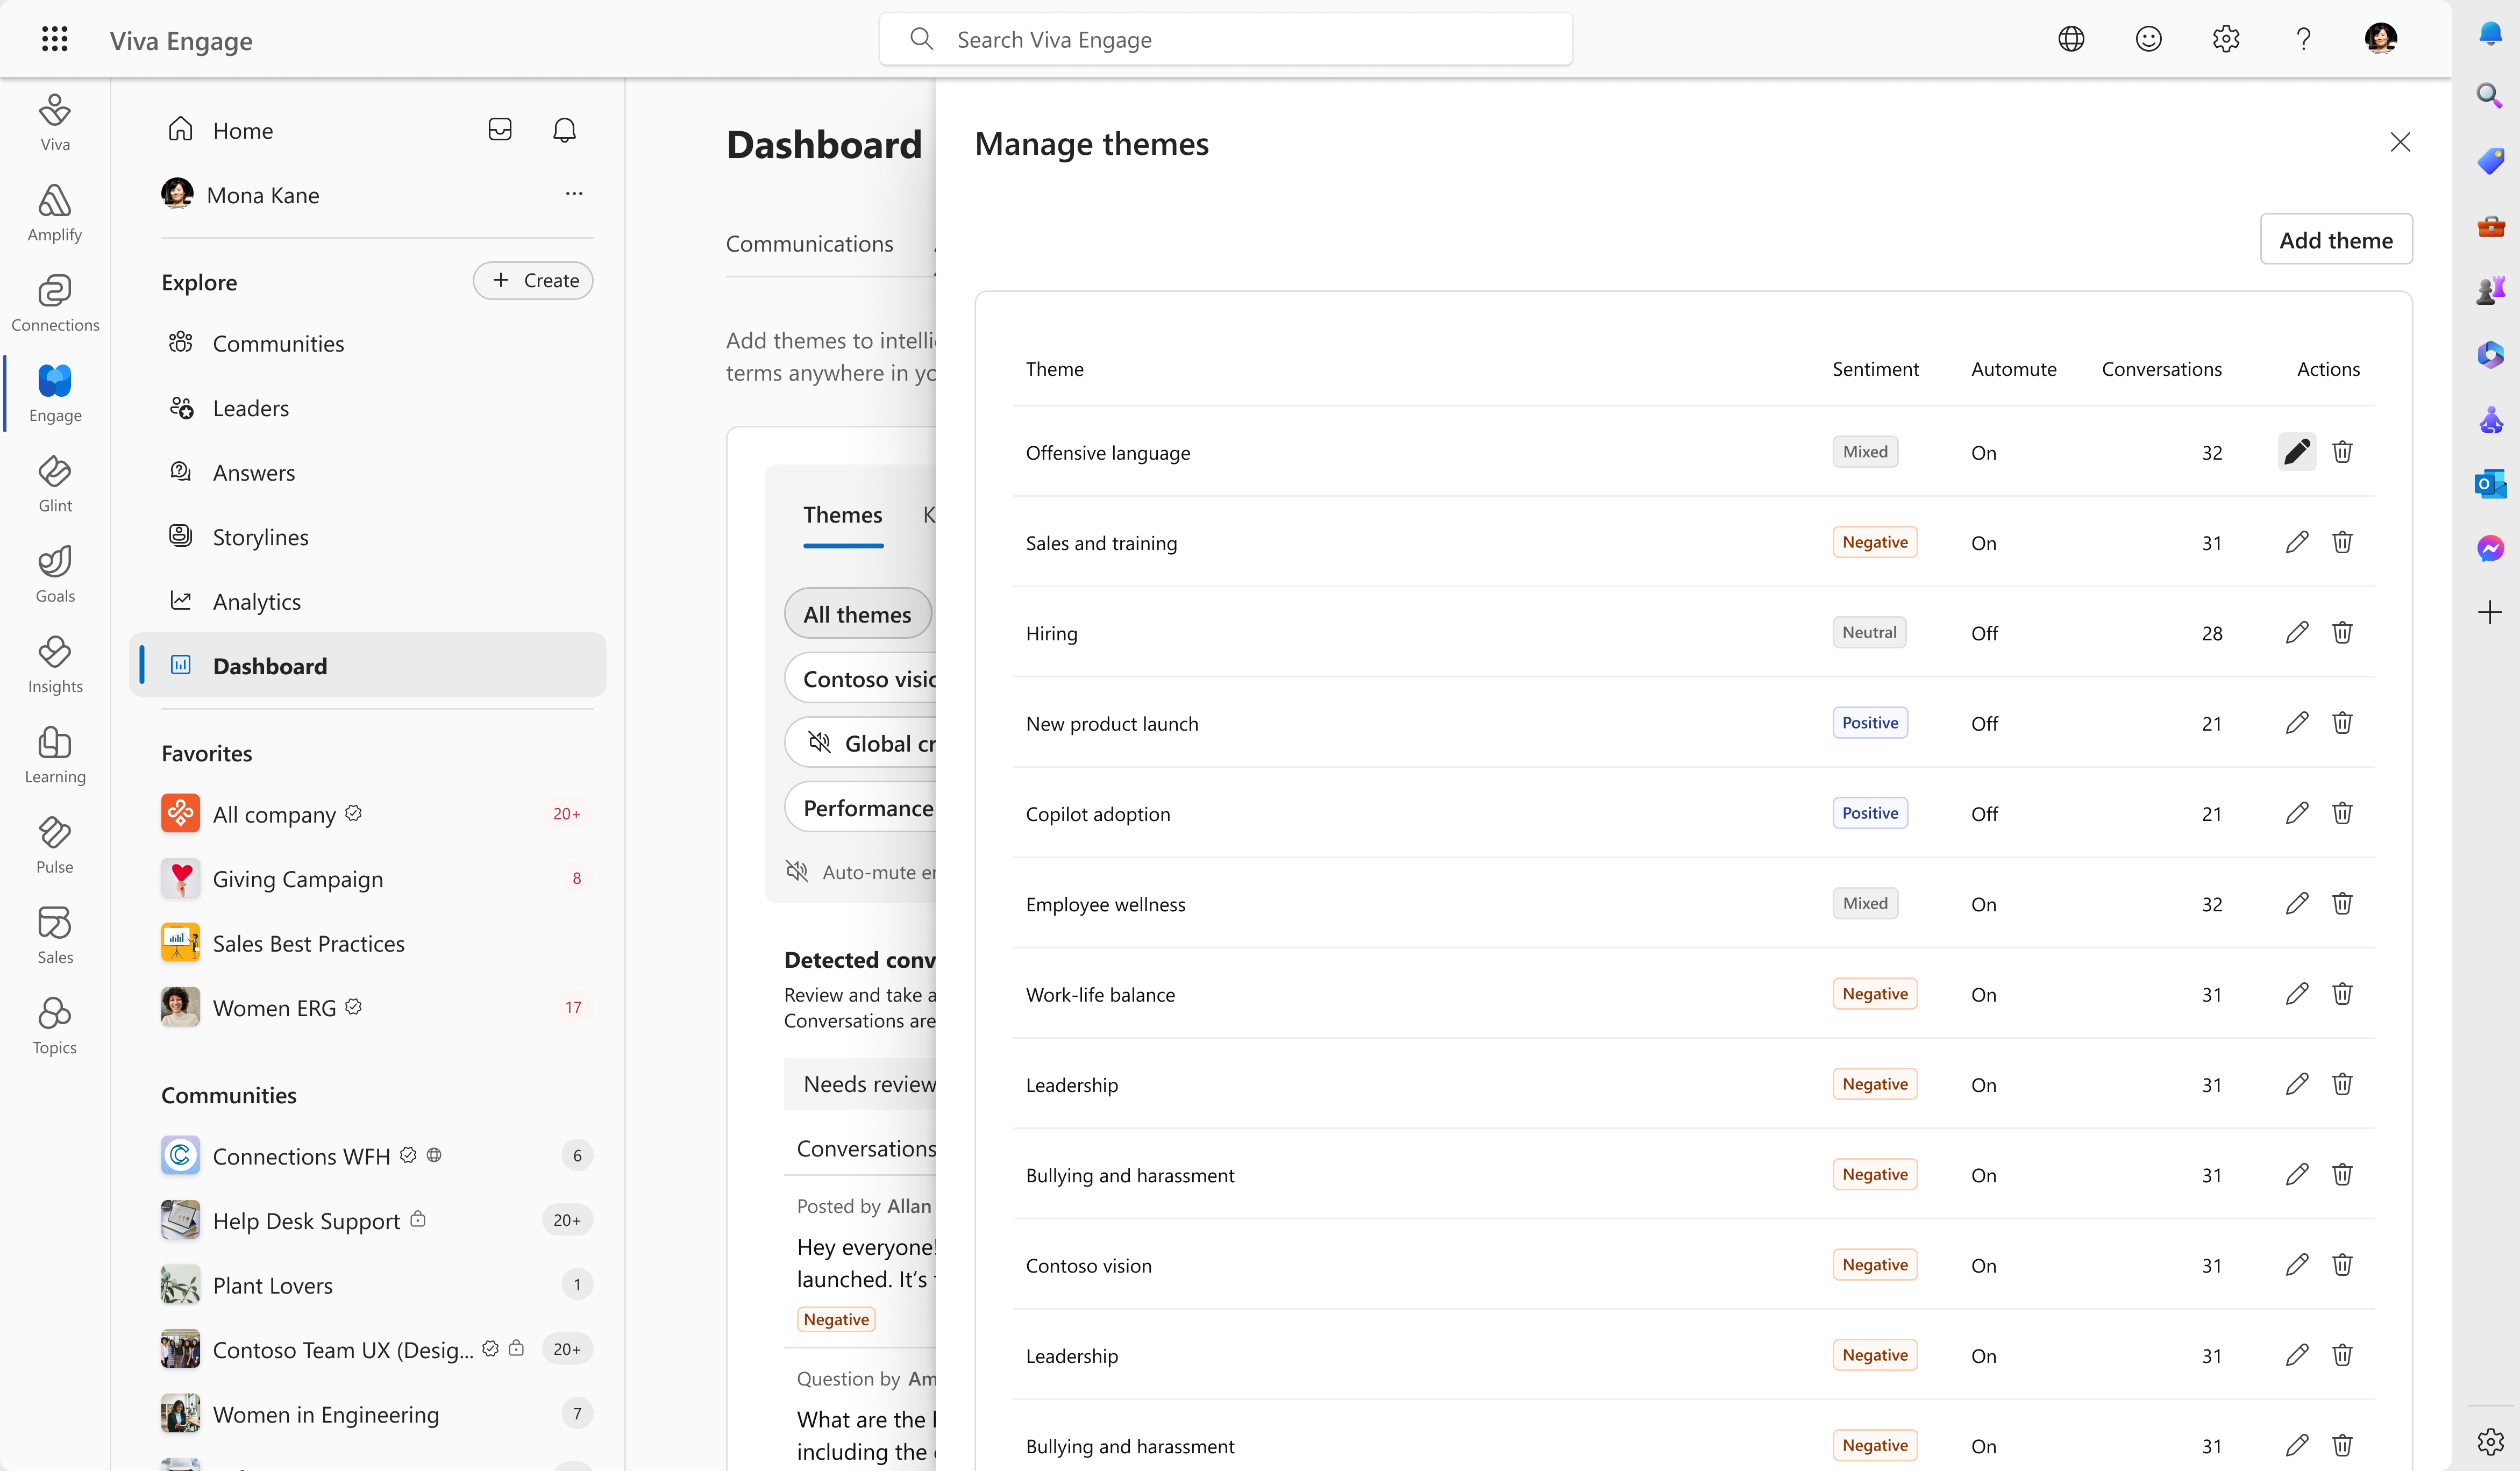Open Messenger in the browser sidebar
The height and width of the screenshot is (1471, 2520).
2490,548
